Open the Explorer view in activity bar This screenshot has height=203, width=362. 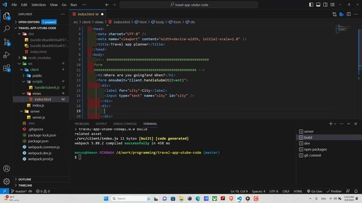[x=6, y=16]
